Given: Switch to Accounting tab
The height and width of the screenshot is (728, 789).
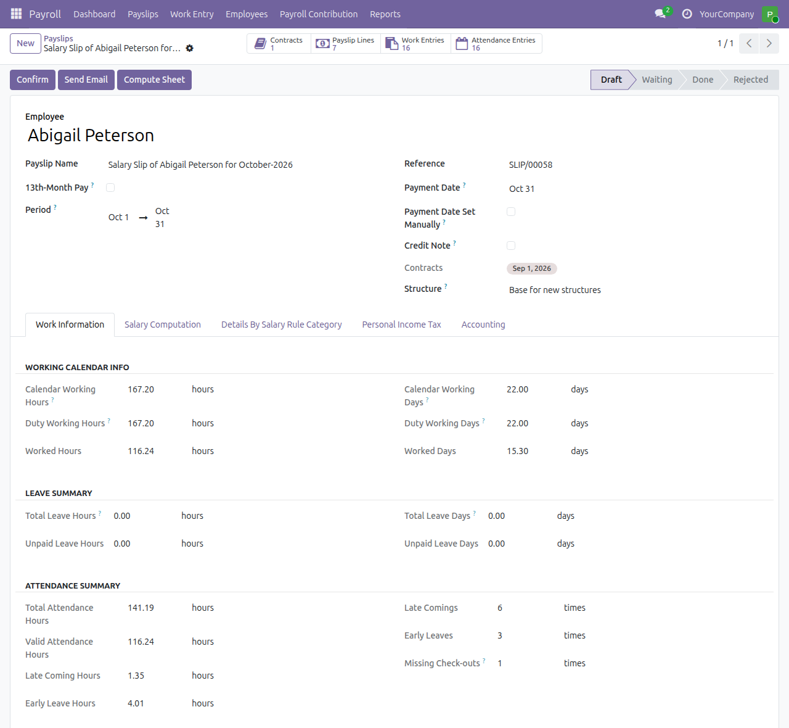Looking at the screenshot, I should point(483,325).
